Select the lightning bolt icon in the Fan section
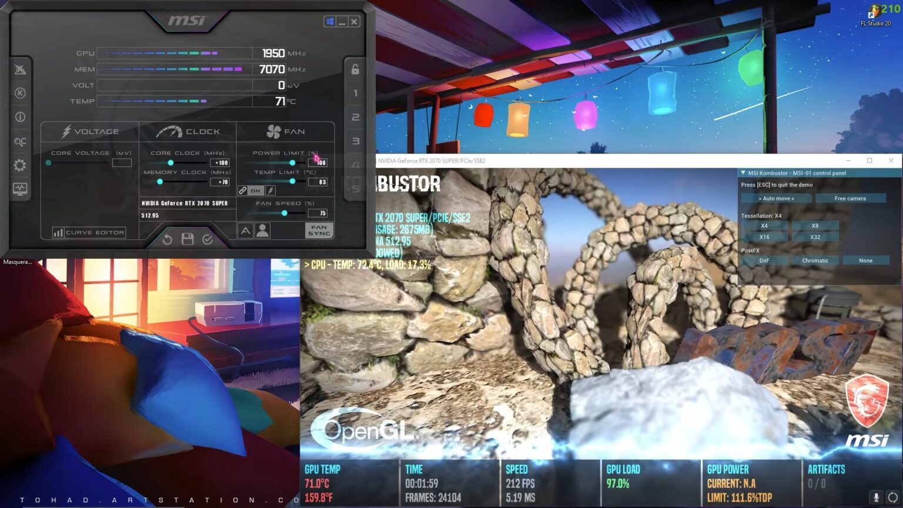Image resolution: width=903 pixels, height=508 pixels. [270, 190]
